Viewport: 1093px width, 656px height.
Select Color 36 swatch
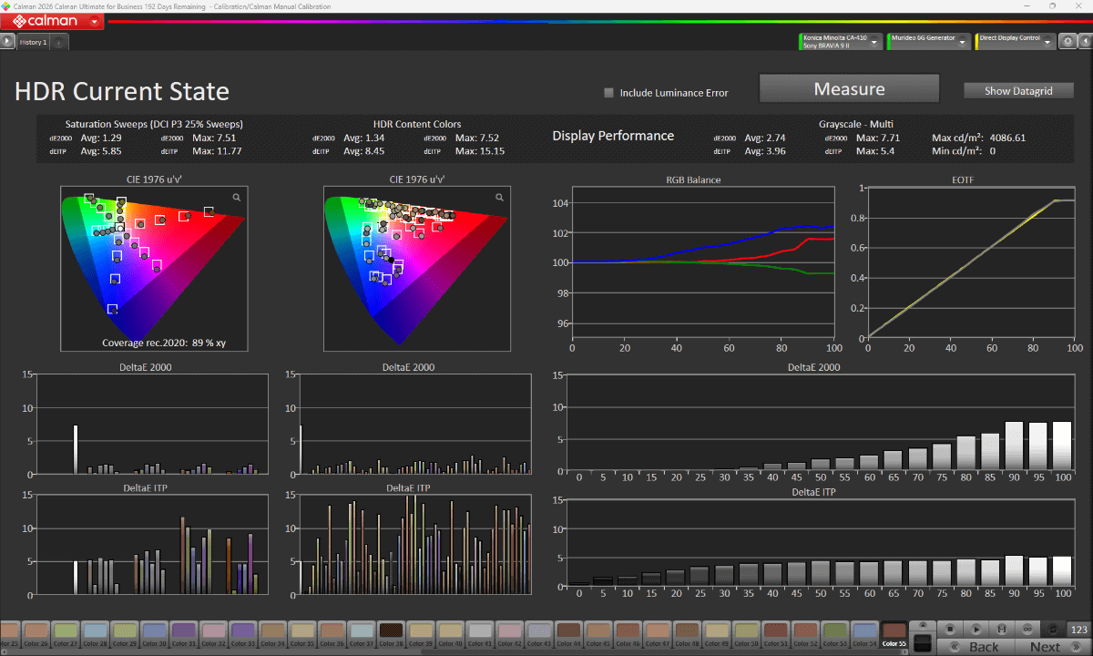[332, 633]
